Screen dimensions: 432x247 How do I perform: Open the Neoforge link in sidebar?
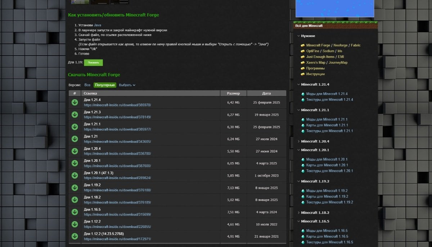[x=341, y=45]
